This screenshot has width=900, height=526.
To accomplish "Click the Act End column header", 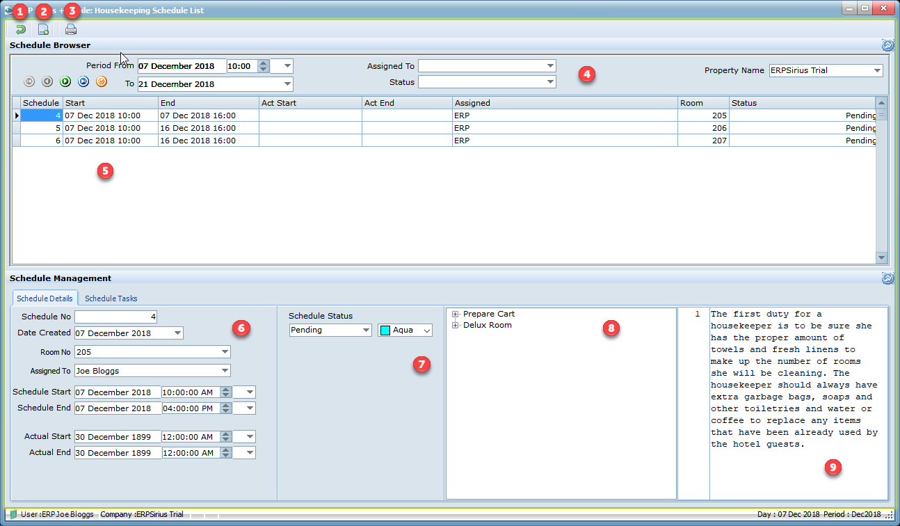I will 407,103.
